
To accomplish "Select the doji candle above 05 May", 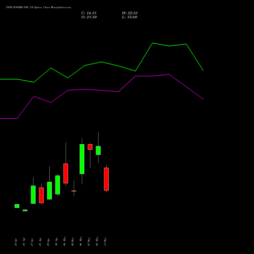I will click(x=74, y=191).
